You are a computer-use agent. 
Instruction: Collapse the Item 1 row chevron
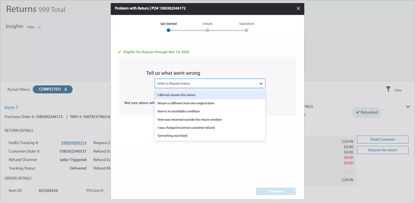click(x=408, y=107)
